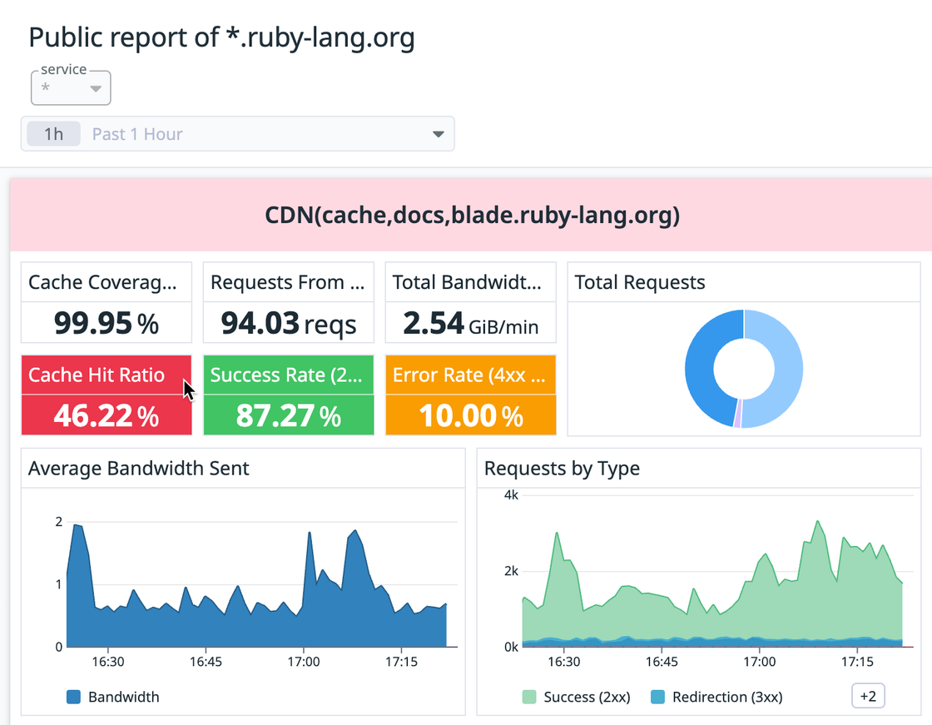
Task: Select the Cache Hit Ratio widget
Action: [106, 395]
